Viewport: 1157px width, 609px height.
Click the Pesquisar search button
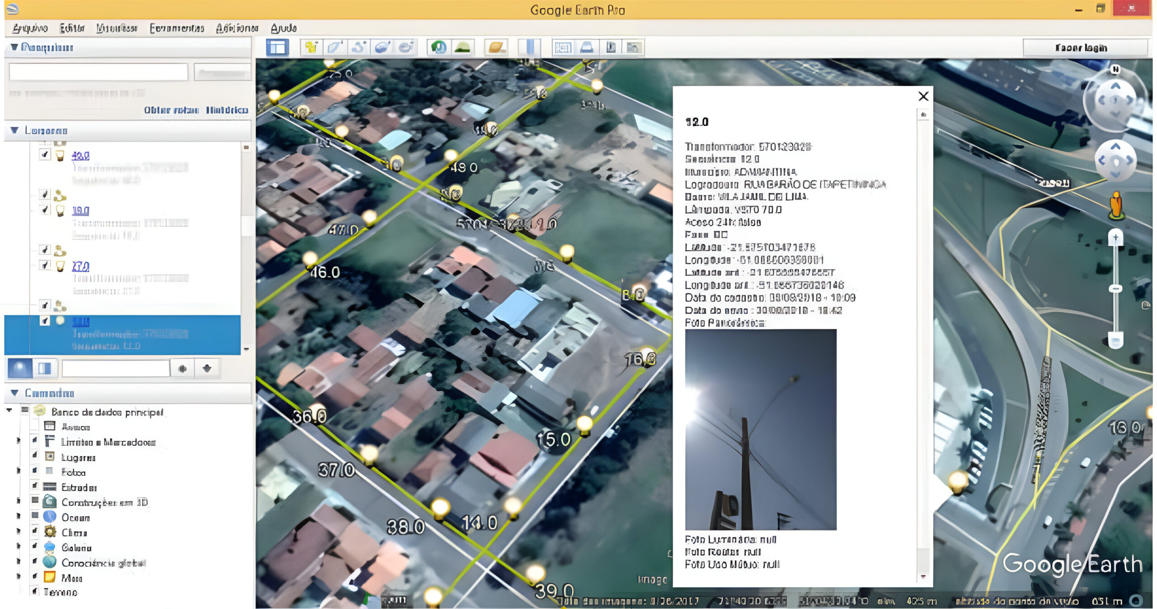222,72
